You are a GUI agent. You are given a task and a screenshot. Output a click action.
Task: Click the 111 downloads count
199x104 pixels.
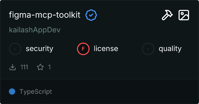coord(24,67)
